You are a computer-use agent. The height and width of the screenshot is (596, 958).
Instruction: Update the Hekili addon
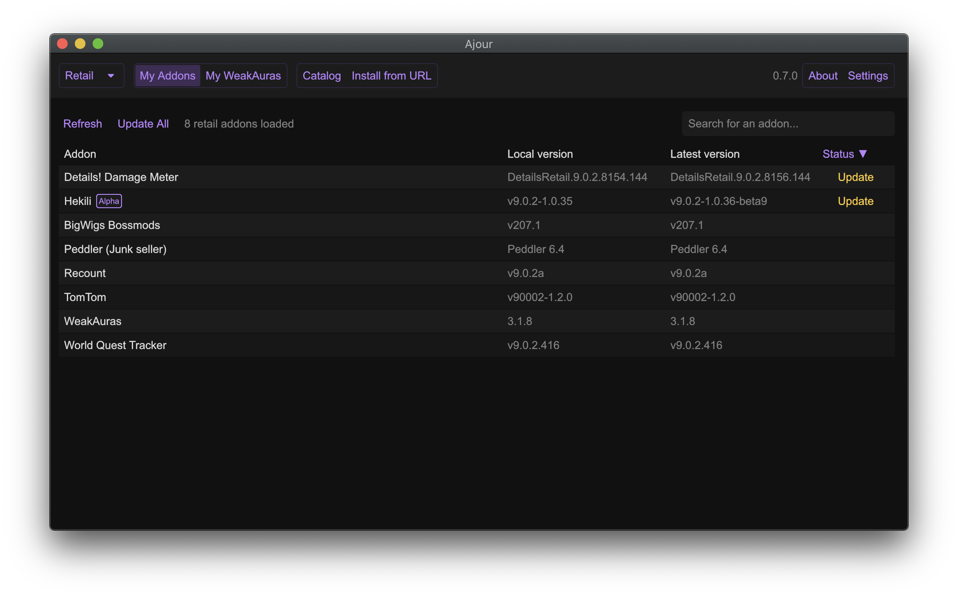[x=855, y=201]
